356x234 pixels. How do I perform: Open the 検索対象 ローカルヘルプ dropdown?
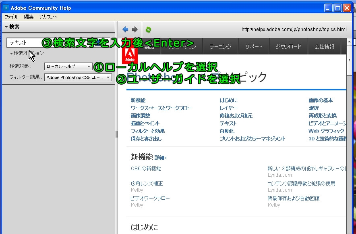pos(68,67)
